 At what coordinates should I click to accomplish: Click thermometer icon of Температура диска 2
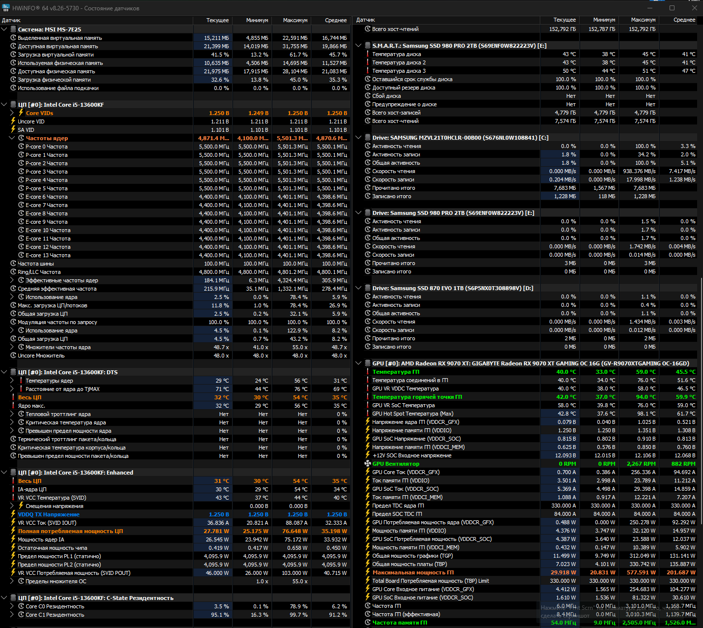pos(367,62)
